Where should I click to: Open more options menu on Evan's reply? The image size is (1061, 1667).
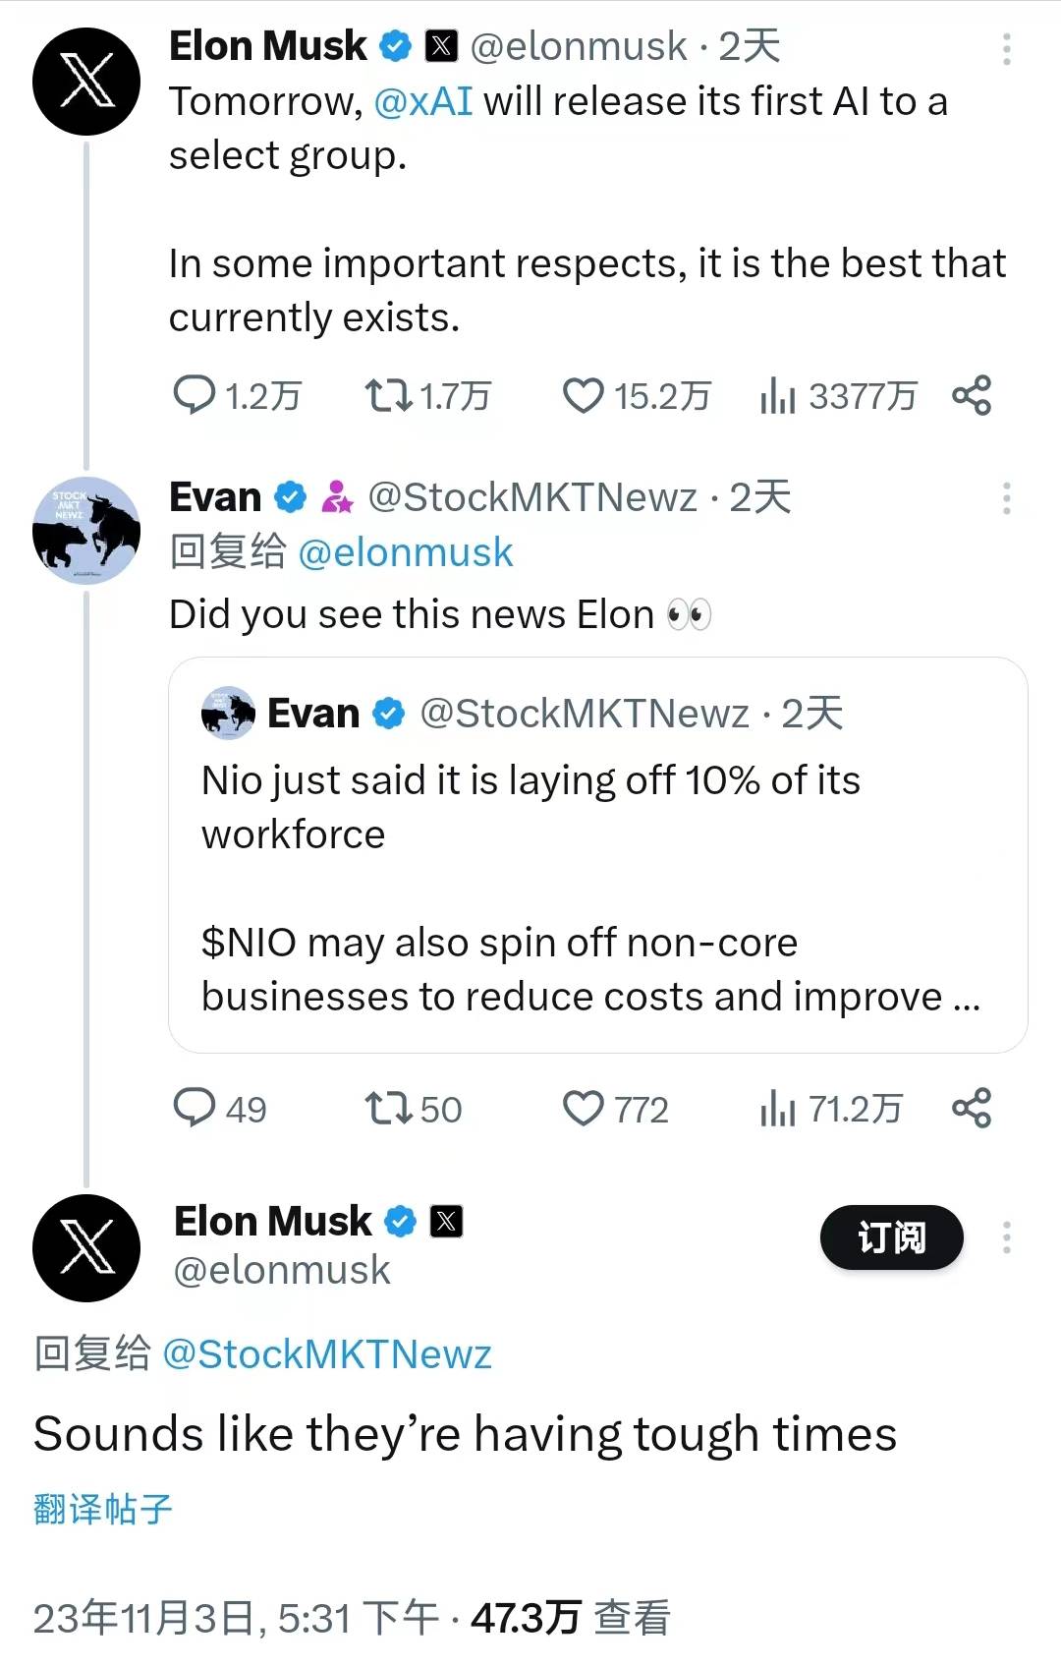1006,498
